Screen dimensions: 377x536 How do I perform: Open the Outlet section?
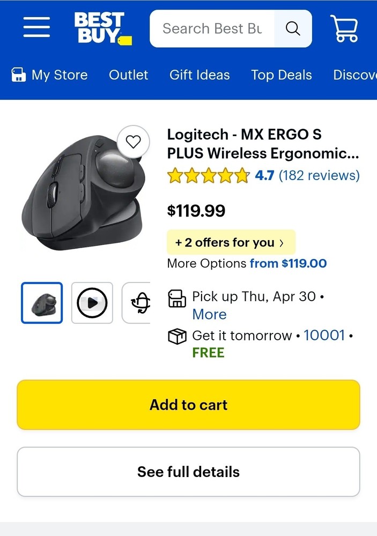(x=128, y=75)
